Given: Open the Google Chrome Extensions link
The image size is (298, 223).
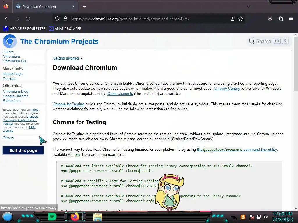Looking at the screenshot, I should tap(16, 98).
